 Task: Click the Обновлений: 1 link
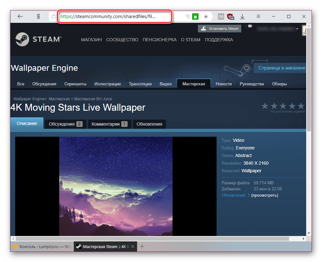[x=236, y=195]
